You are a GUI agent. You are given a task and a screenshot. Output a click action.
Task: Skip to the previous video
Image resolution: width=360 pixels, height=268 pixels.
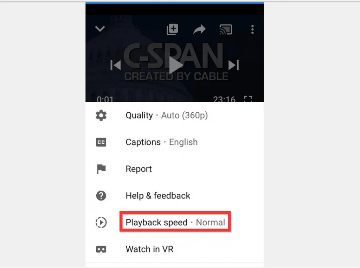(115, 65)
